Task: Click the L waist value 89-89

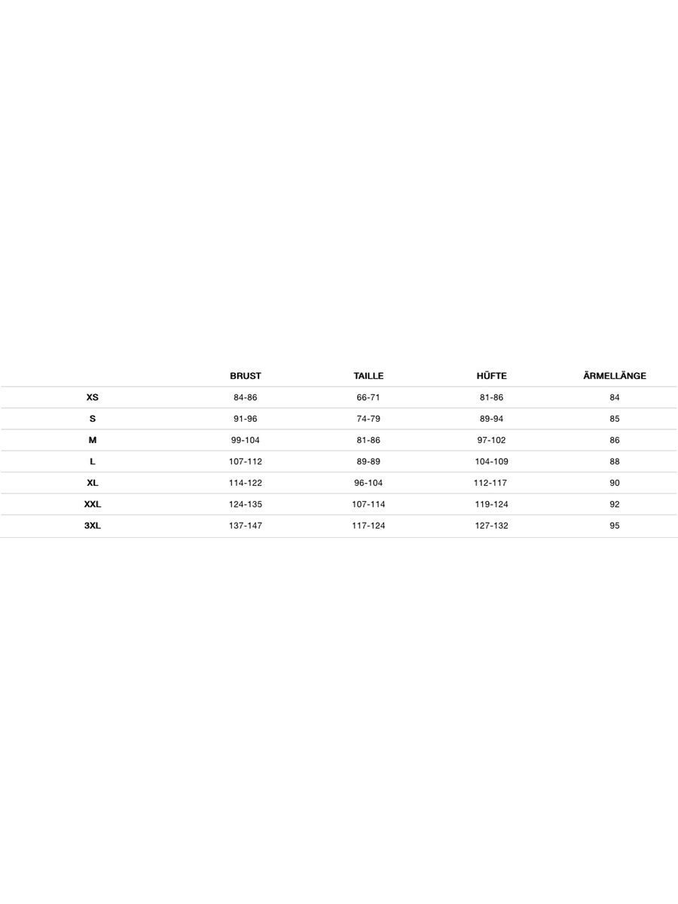Action: tap(368, 462)
